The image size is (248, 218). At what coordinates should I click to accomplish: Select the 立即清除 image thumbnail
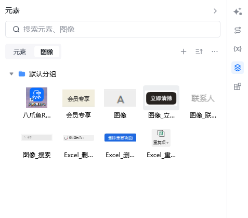[161, 98]
